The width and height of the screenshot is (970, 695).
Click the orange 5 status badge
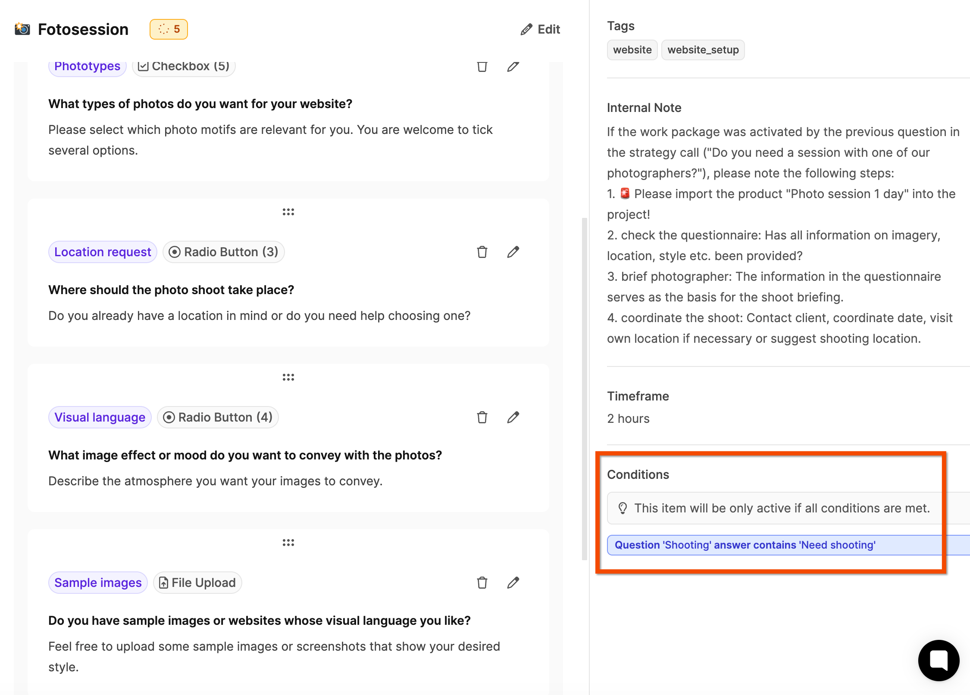tap(169, 29)
